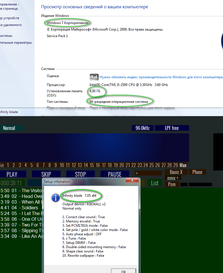
Task: Click the 96.0kHz sample rate indicator
Action: pyautogui.click(x=142, y=128)
